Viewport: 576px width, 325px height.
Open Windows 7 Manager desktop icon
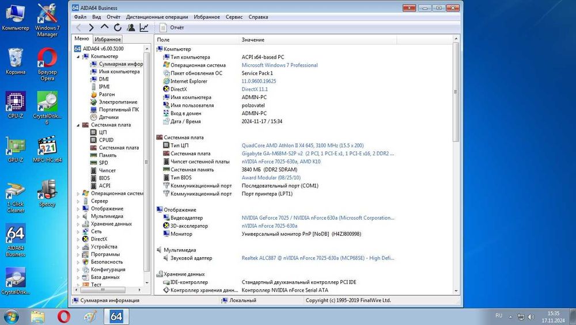[47, 20]
